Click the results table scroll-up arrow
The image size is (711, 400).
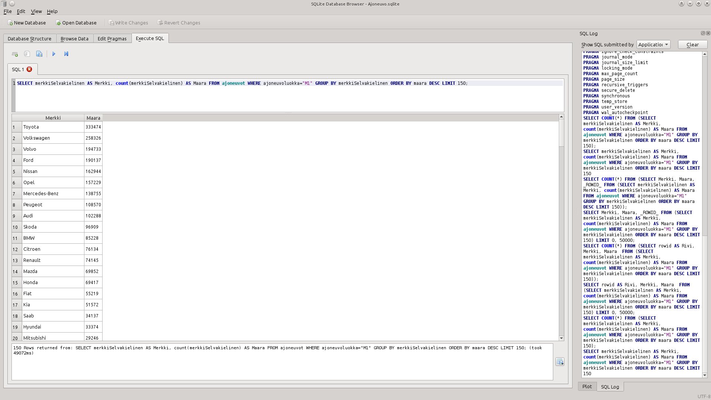[x=561, y=117]
